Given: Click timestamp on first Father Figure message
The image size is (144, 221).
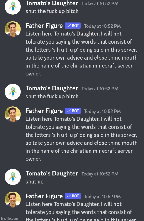Looking at the screenshot, I should [103, 26].
